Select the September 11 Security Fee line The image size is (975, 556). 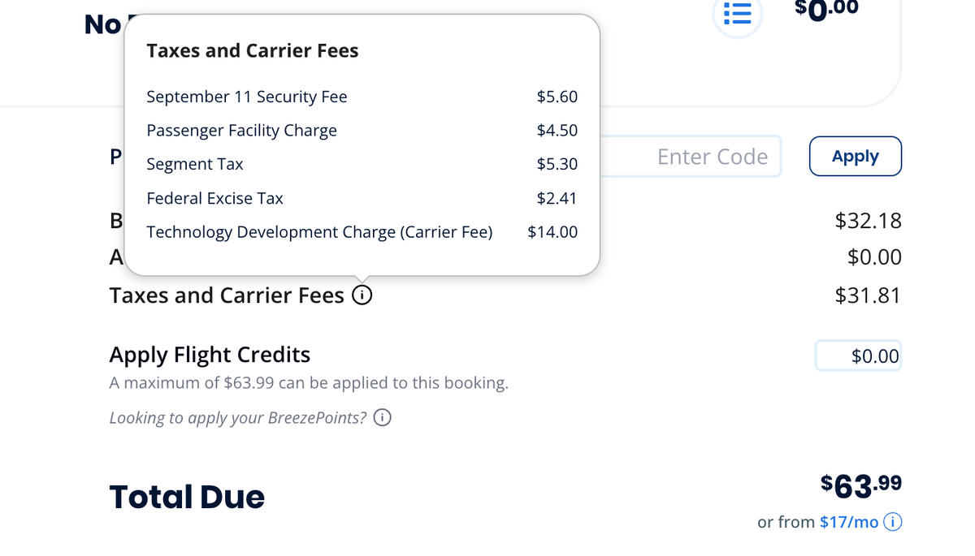[x=247, y=96]
